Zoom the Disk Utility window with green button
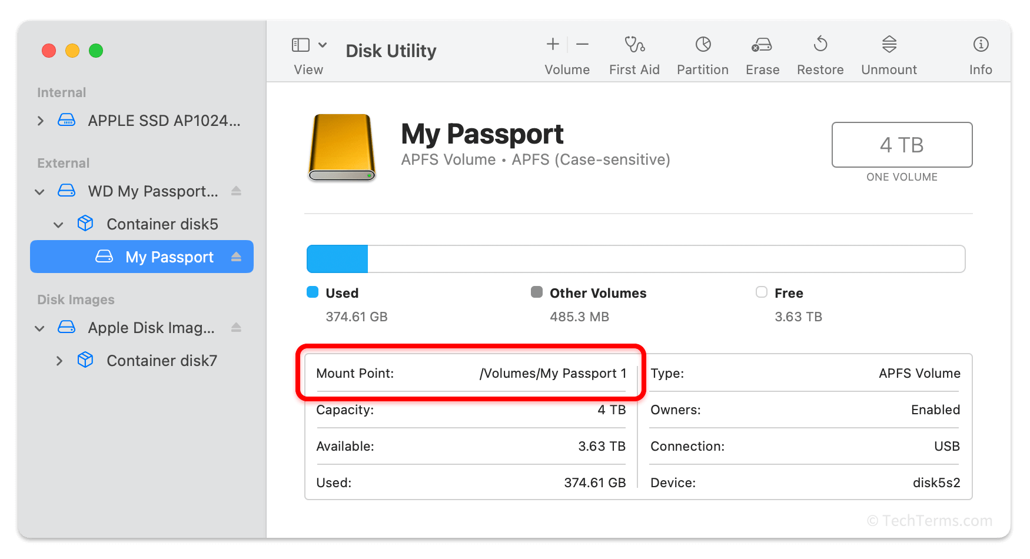1030x559 pixels. coord(96,51)
